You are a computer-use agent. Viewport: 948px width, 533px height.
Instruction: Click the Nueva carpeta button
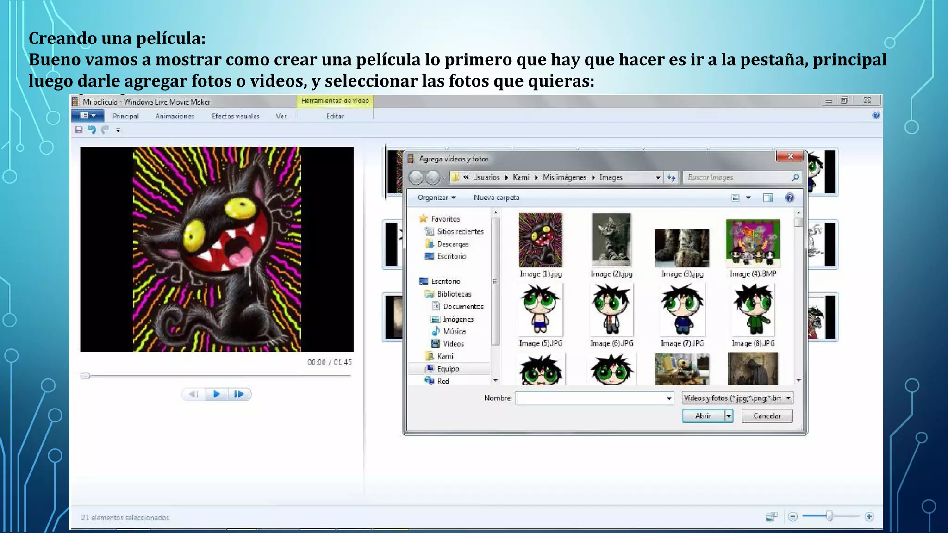tap(496, 198)
